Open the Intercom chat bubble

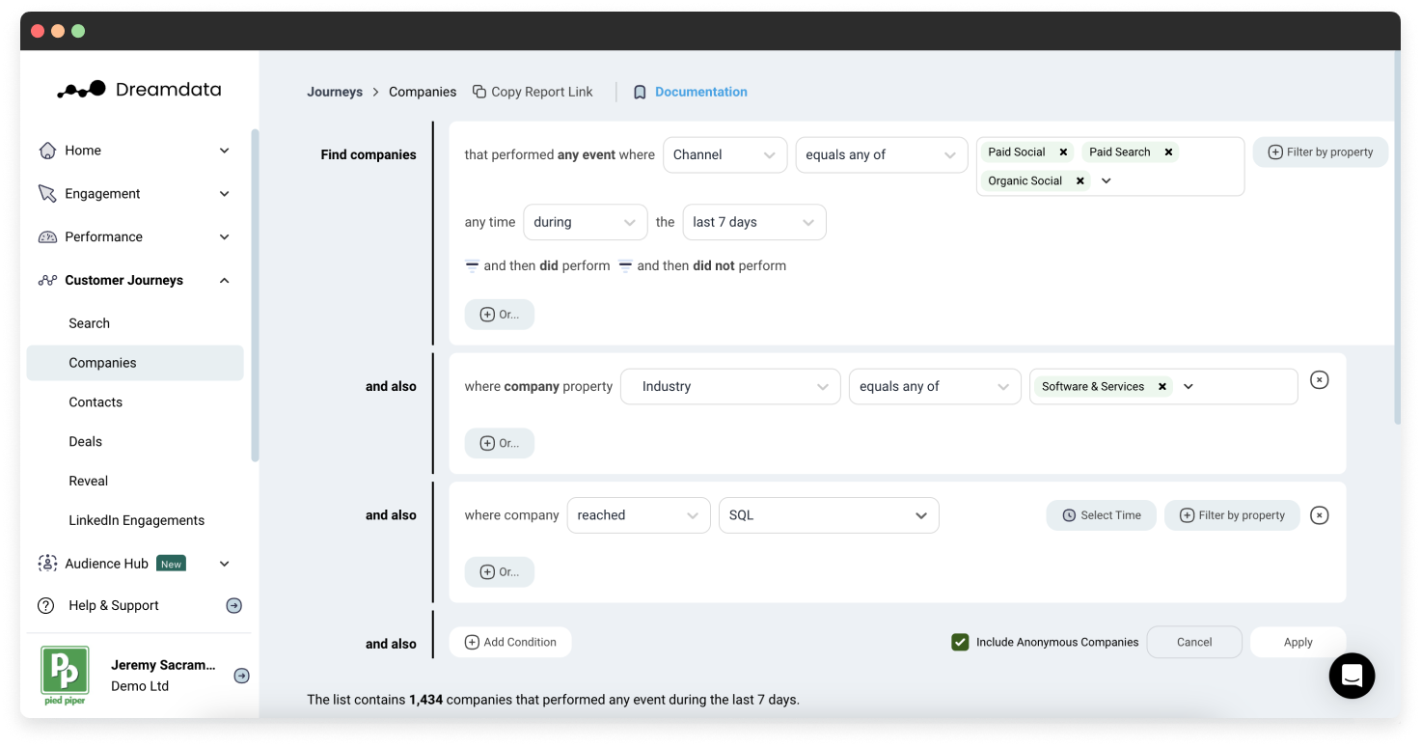[1352, 676]
